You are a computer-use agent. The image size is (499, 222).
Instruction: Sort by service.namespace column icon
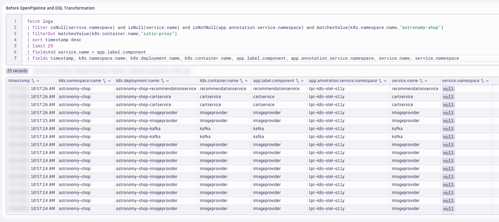(x=482, y=81)
